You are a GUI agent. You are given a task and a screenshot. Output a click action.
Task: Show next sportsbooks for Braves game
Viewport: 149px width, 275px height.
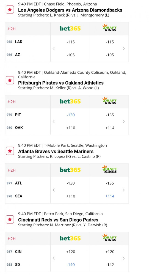coord(124,190)
